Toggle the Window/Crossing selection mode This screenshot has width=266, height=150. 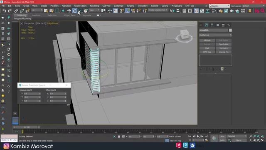(x=63, y=11)
